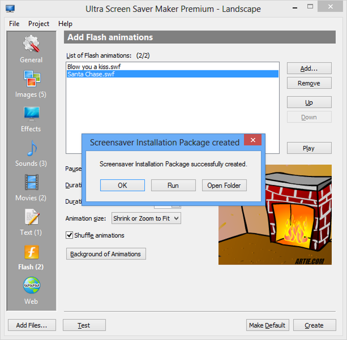Open the Effects section
The width and height of the screenshot is (347, 340).
(31, 119)
